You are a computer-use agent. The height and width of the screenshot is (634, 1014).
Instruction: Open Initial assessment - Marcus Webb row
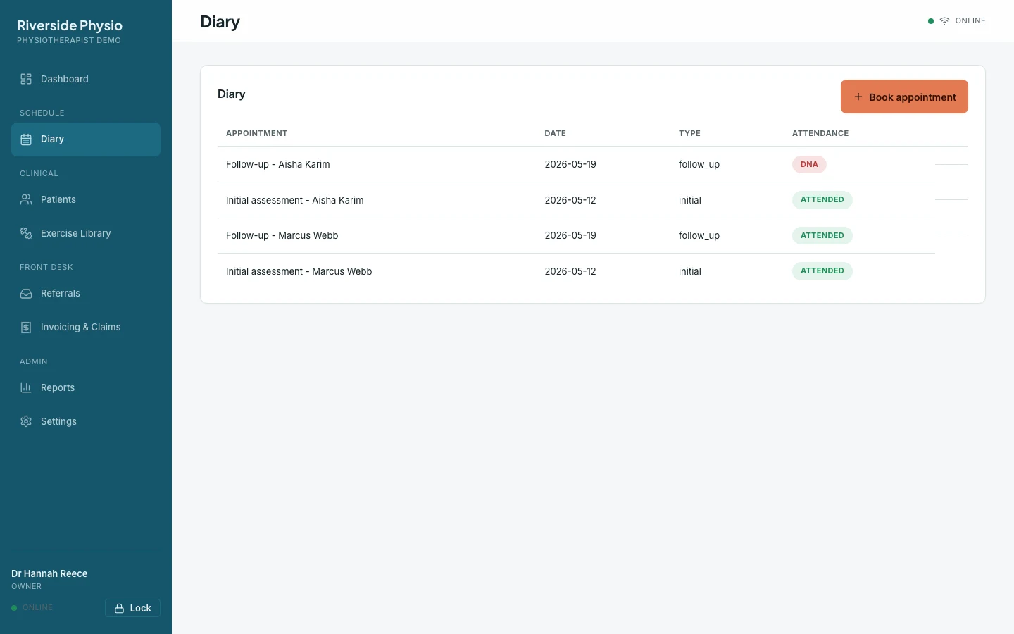click(x=576, y=271)
